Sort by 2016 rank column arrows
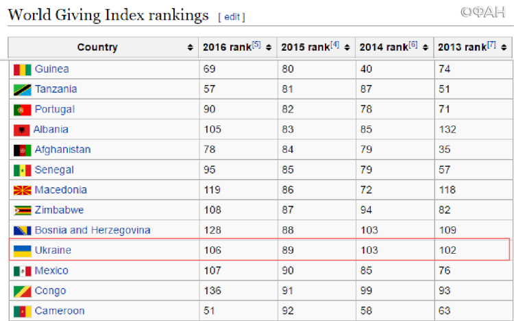Screen dimensions: 514x321 click(x=269, y=47)
